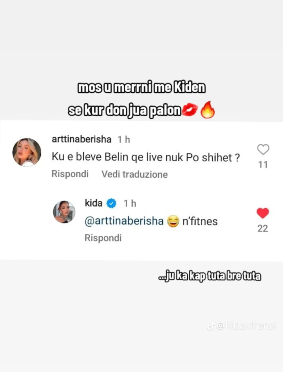Tap the kida username

[x=93, y=203]
